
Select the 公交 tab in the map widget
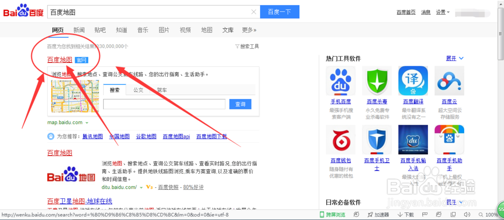[138, 90]
